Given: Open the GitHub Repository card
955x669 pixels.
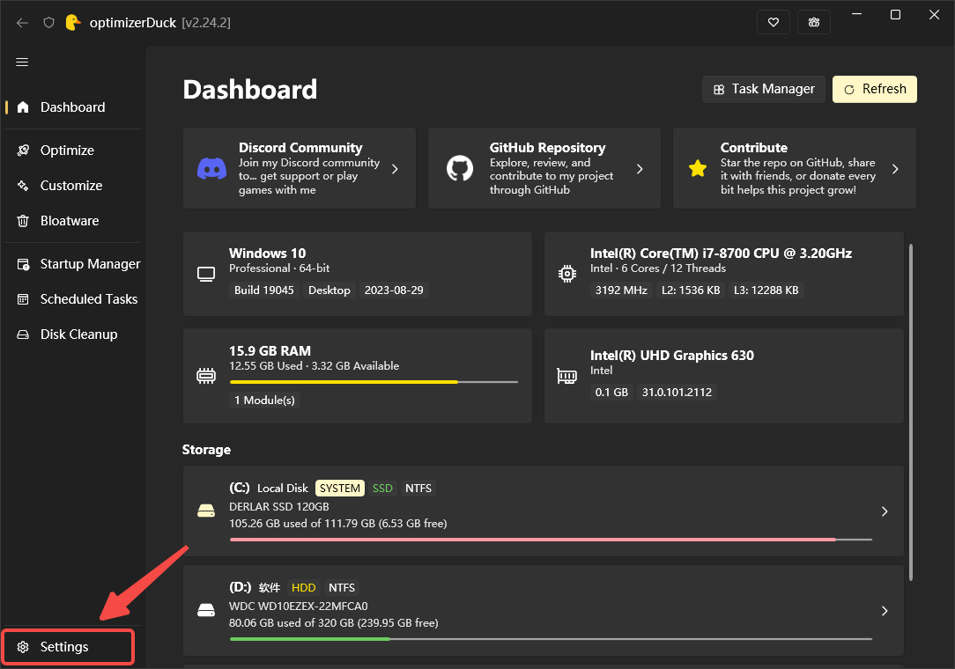Looking at the screenshot, I should point(544,168).
